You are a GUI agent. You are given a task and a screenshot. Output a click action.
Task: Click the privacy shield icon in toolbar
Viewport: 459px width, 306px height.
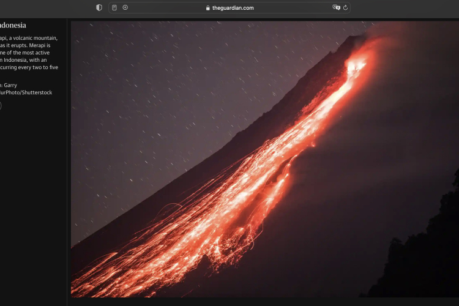[99, 7]
